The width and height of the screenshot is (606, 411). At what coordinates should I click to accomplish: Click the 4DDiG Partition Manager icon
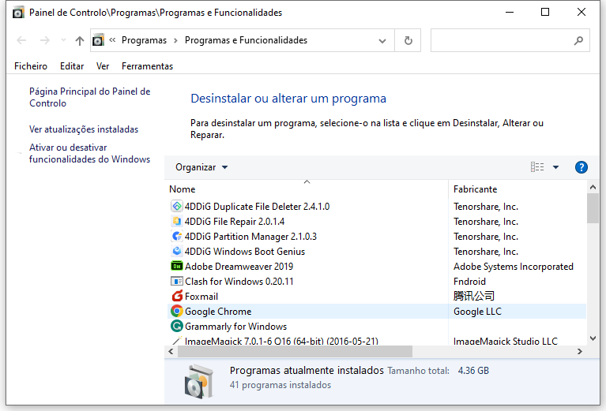(177, 236)
